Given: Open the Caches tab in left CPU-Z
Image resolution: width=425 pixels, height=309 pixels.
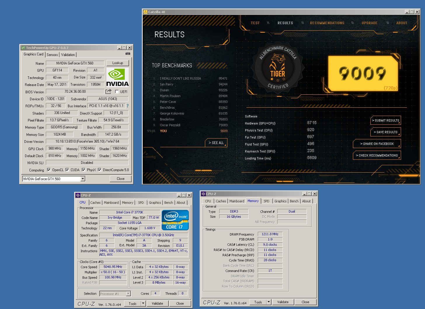Looking at the screenshot, I should pyautogui.click(x=95, y=203).
